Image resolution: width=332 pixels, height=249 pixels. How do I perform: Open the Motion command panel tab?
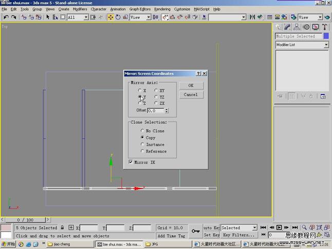tap(306, 27)
